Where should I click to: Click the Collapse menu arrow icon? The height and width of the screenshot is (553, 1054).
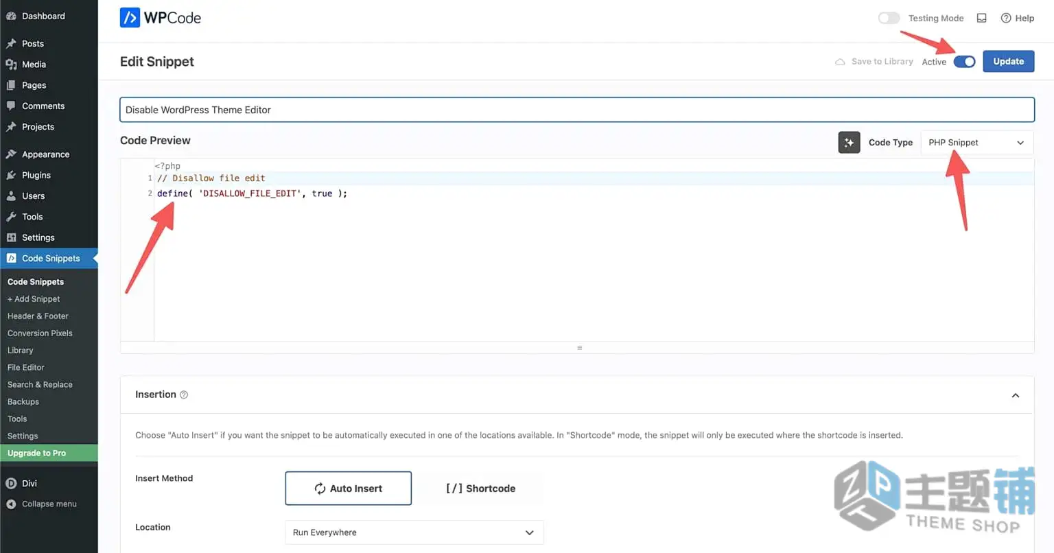tap(11, 504)
